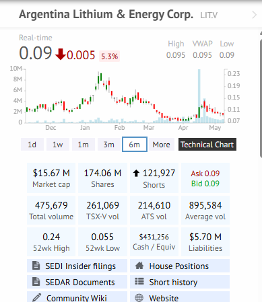
Task: Click the 0.055 52wk Low tile
Action: click(102, 242)
